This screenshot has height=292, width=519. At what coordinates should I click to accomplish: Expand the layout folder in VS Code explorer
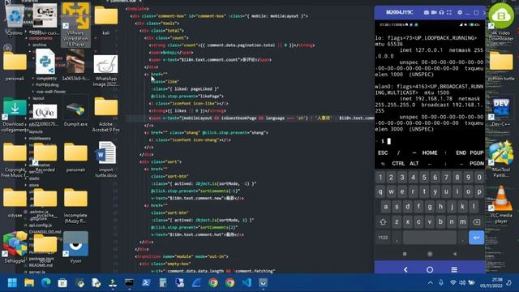[38, 98]
